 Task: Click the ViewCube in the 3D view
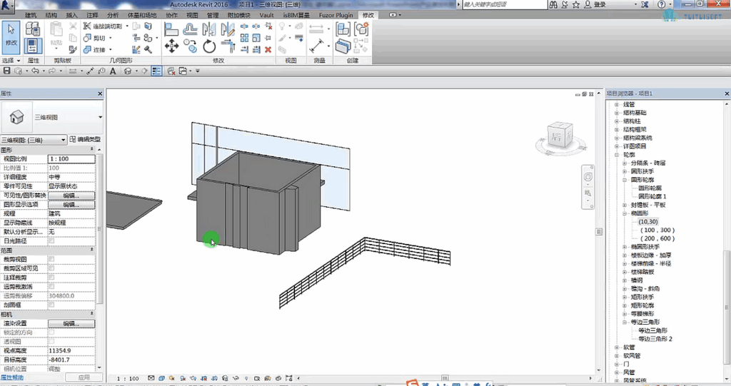[x=560, y=138]
